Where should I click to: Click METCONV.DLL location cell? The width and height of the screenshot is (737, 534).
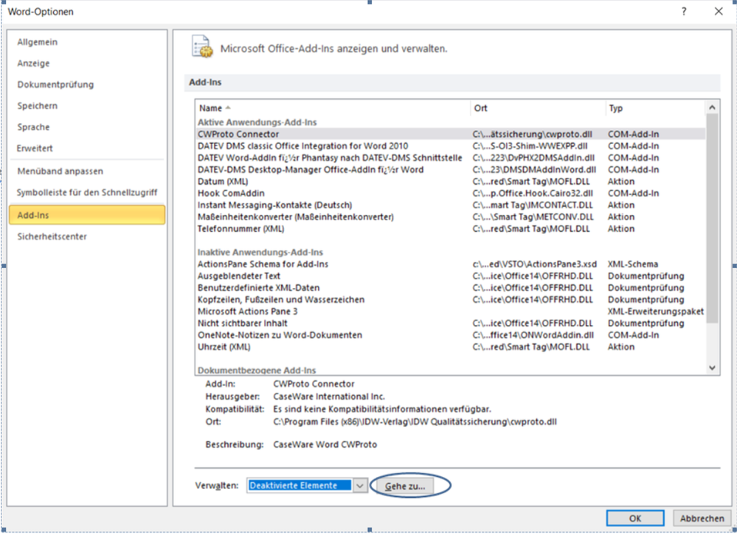[533, 216]
